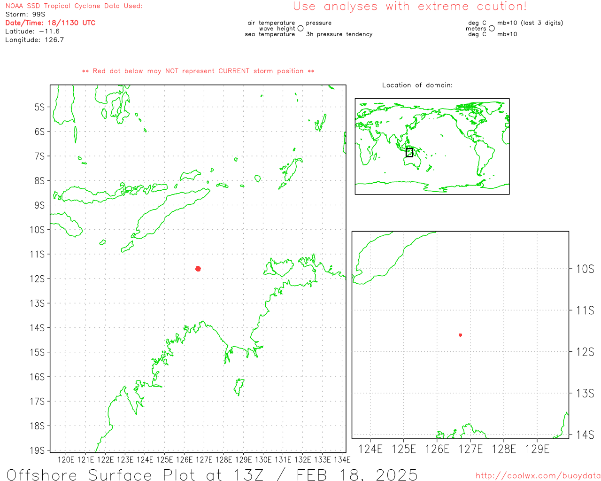Click the black domain box on the world map
The image size is (601, 481).
pyautogui.click(x=409, y=153)
